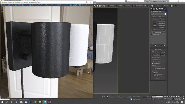Image resolution: width=185 pixels, height=104 pixels.
Task: Click the Ctrl+C copy button in Corona
Action: click(x=18, y=5)
